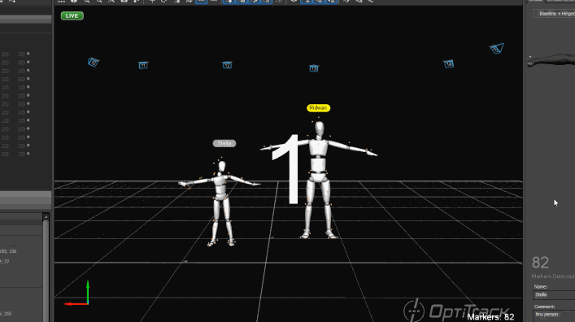Click the gray Stella skeleton label
Screen dimensions: 575x322
[x=224, y=143]
